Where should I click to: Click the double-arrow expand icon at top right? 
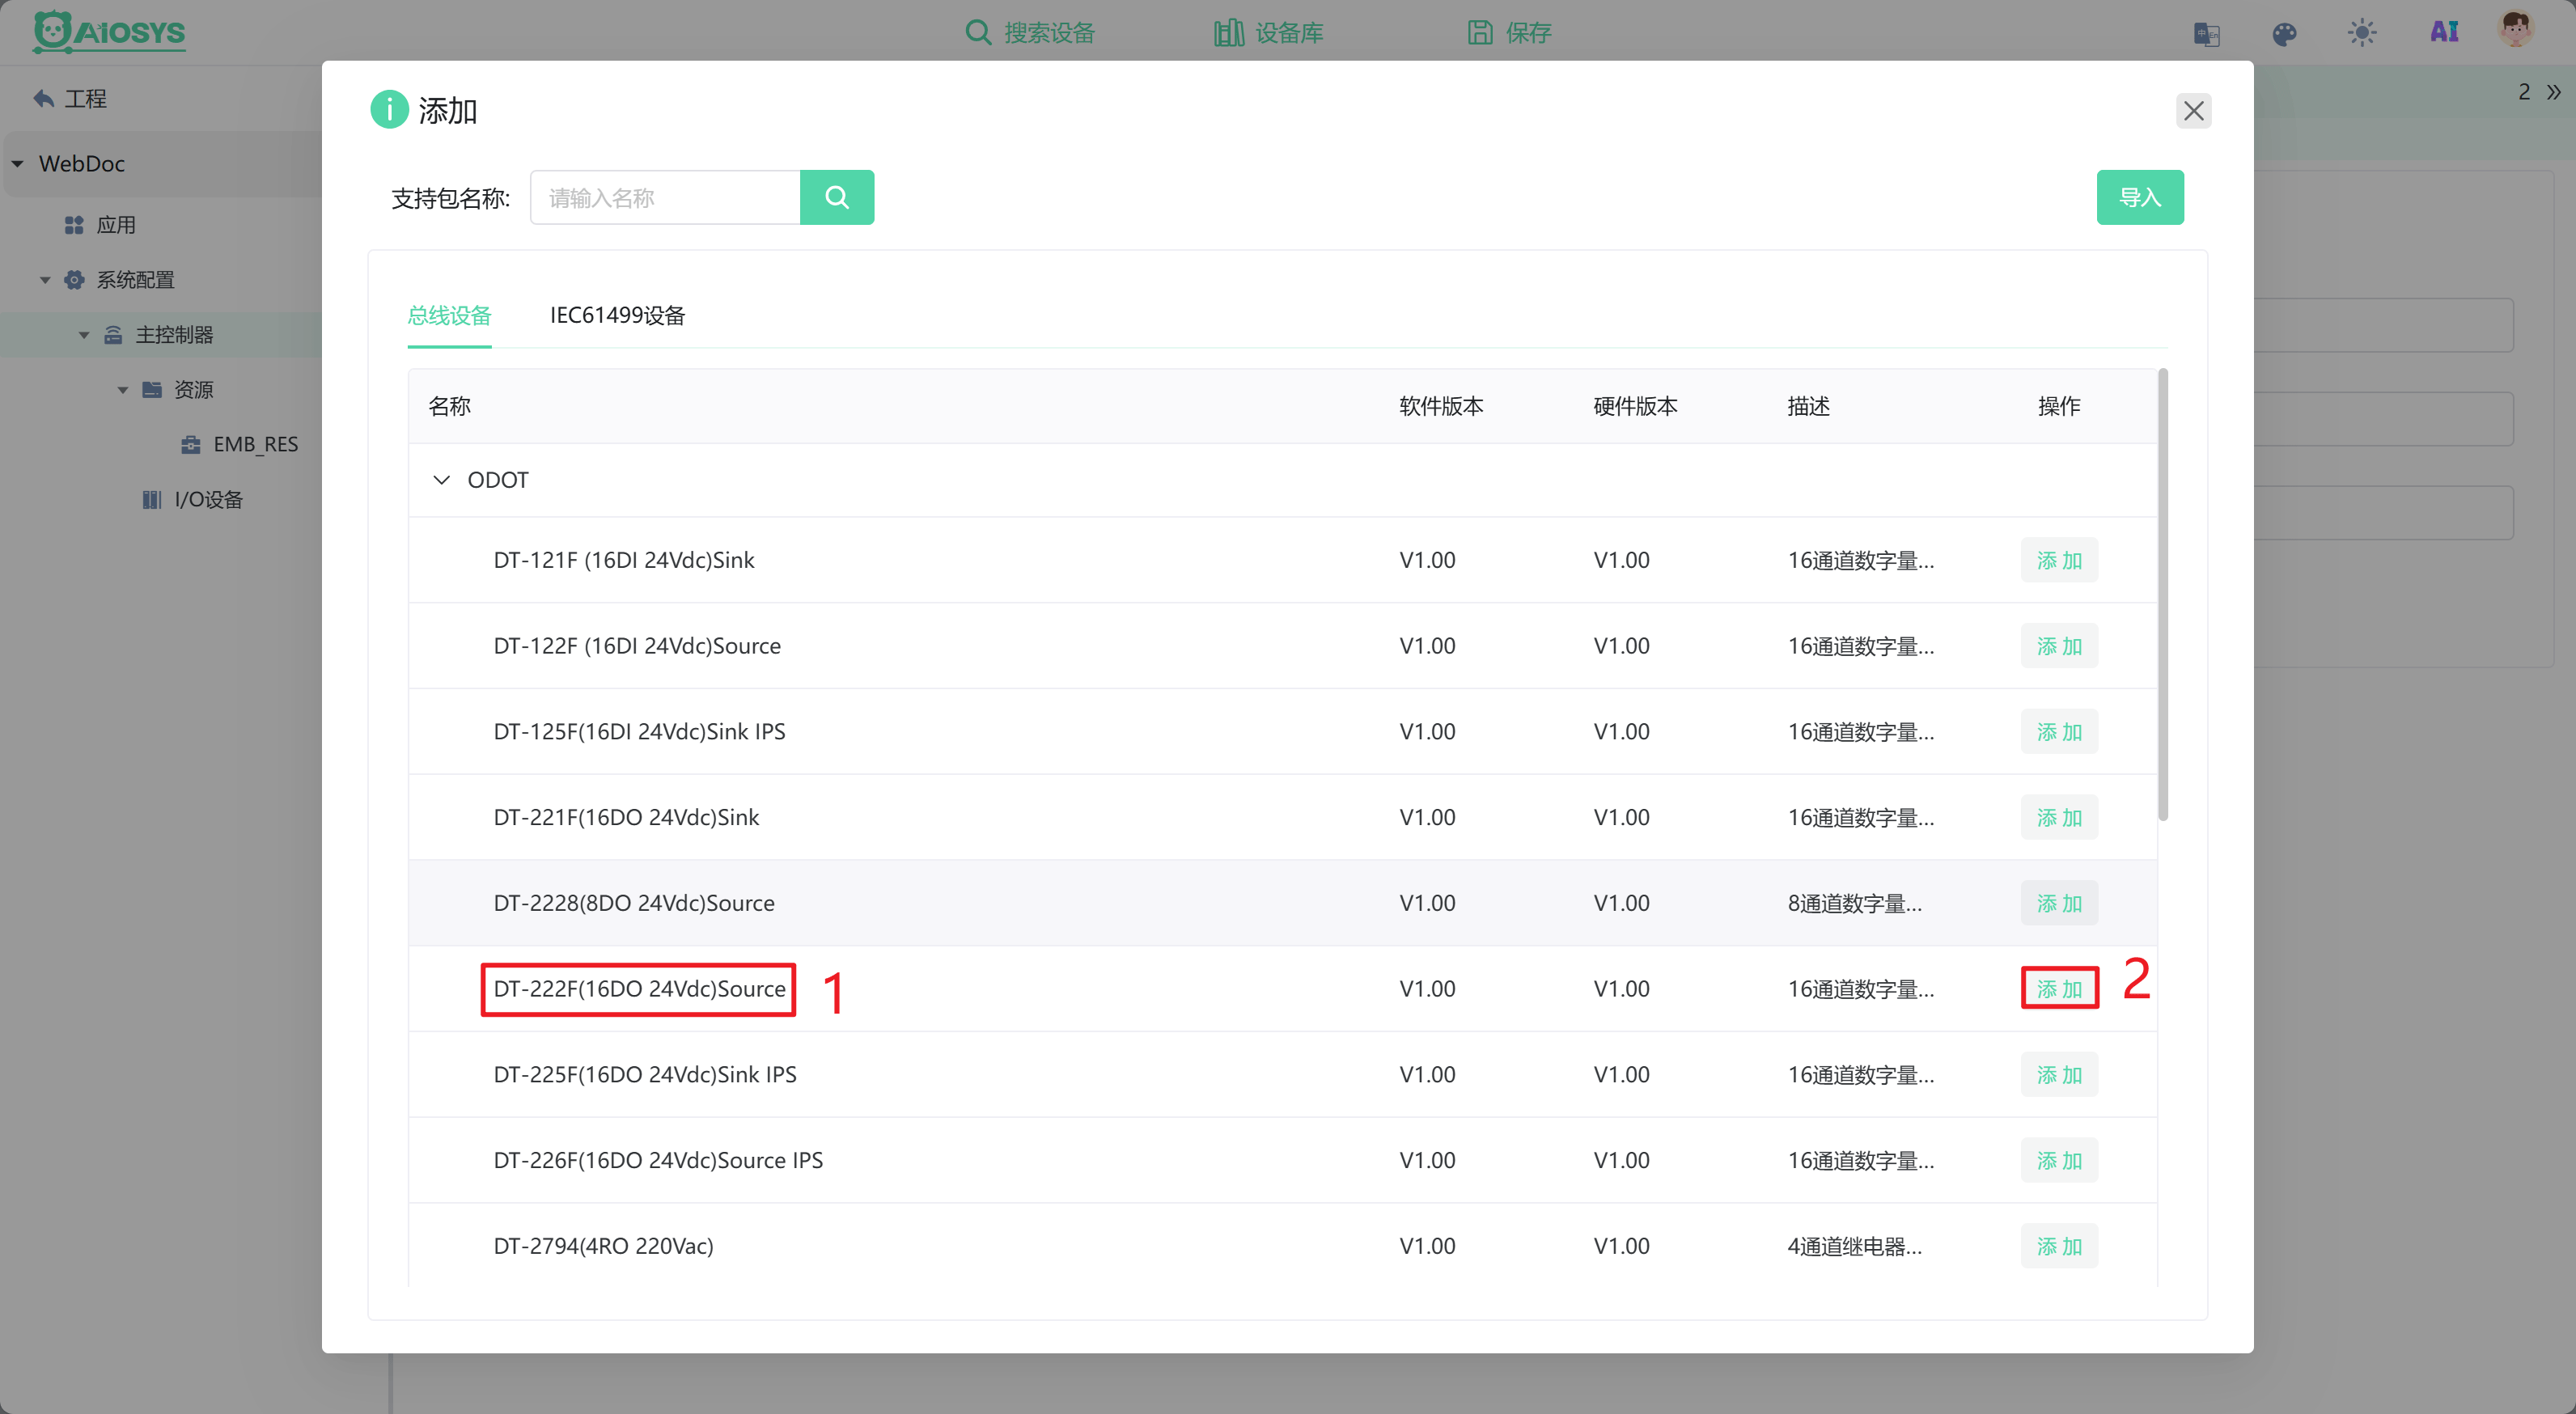point(2554,92)
